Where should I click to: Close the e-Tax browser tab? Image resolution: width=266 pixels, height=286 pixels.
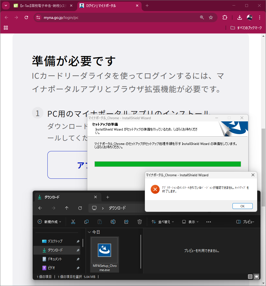coord(71,6)
